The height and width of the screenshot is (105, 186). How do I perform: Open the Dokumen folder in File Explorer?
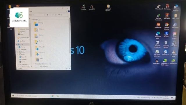pyautogui.click(x=39, y=30)
